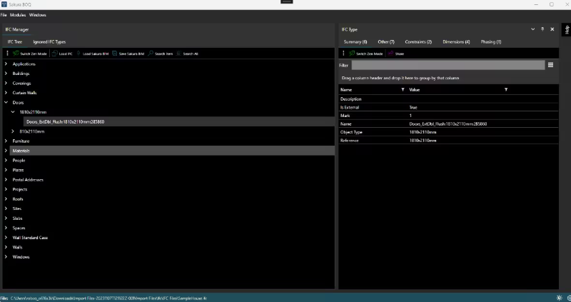Open IFC Type panel dropdown arrow

533,29
